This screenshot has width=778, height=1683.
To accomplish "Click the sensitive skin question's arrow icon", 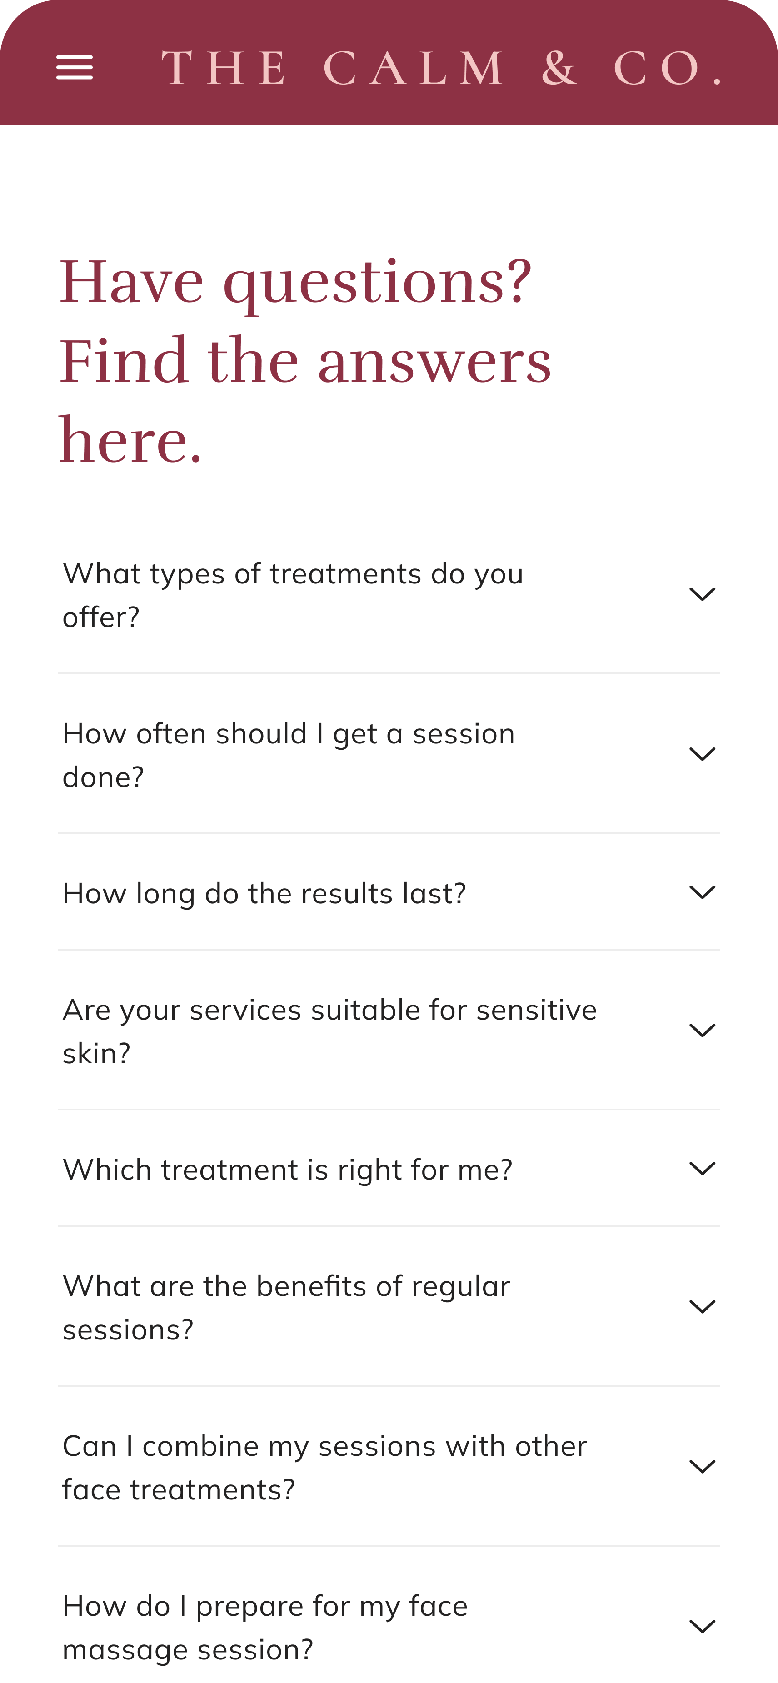I will coord(702,1031).
